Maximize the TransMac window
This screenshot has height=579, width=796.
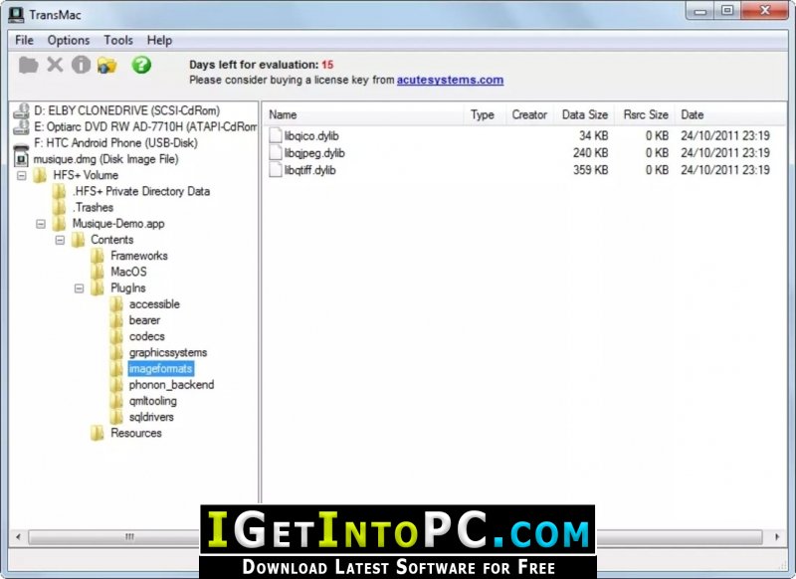point(727,11)
